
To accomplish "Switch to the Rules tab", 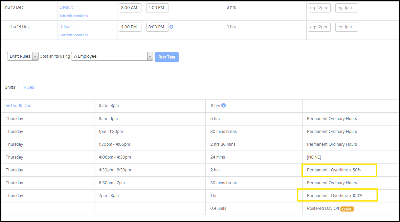I will coord(29,87).
